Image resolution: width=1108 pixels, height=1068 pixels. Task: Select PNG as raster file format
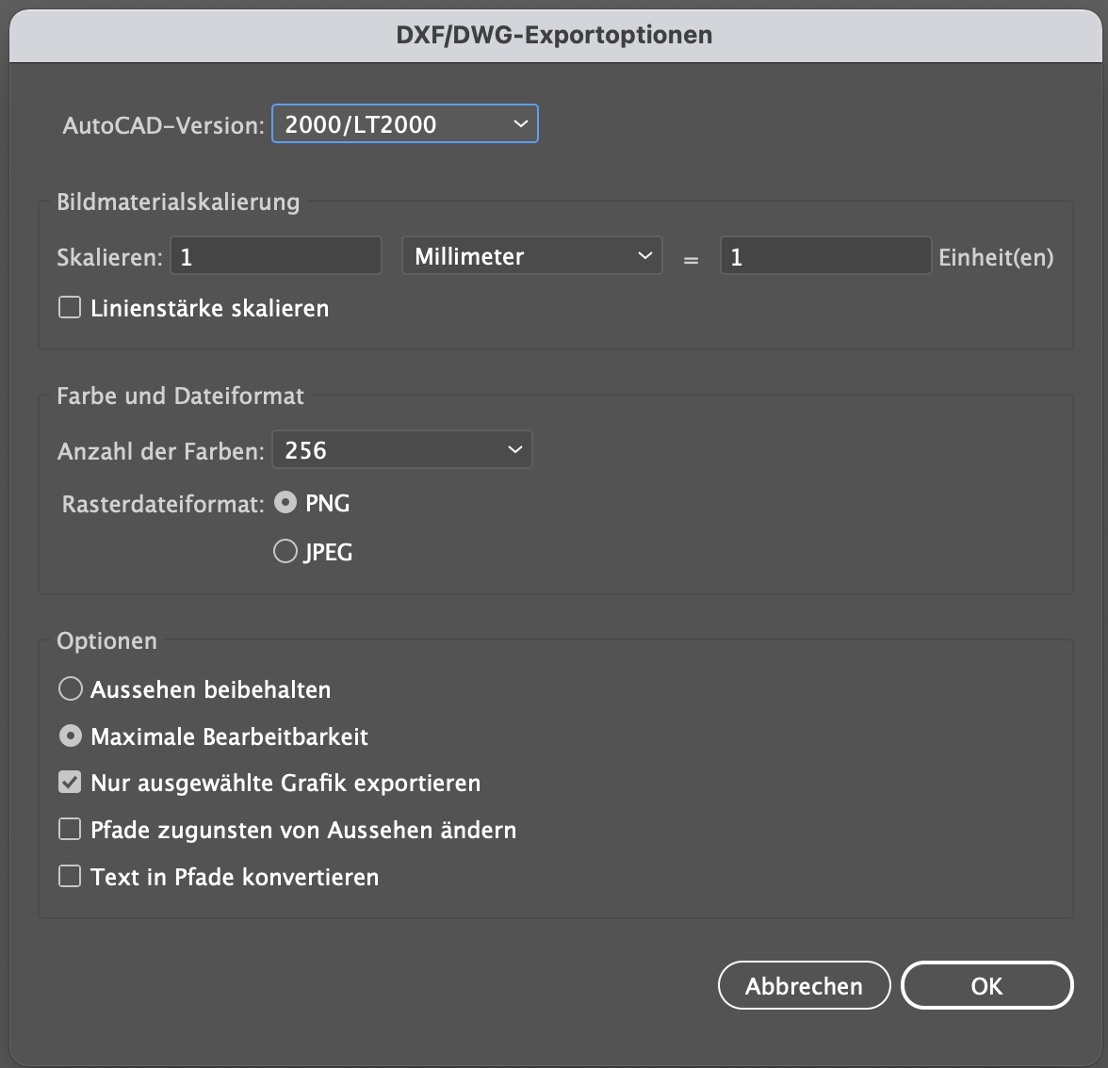[x=285, y=503]
